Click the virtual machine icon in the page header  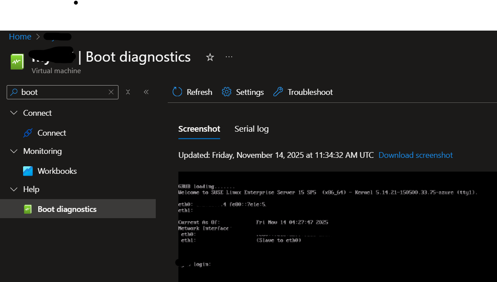click(x=17, y=61)
